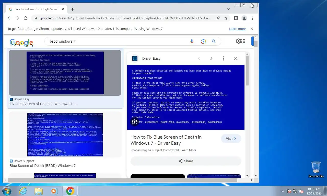
Task: Click preview panel vertical scrollbar
Action: (x=247, y=71)
